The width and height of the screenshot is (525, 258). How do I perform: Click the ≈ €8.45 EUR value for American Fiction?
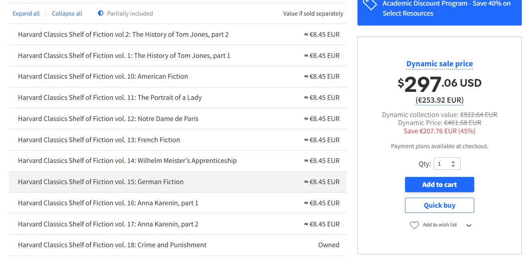[x=322, y=76]
